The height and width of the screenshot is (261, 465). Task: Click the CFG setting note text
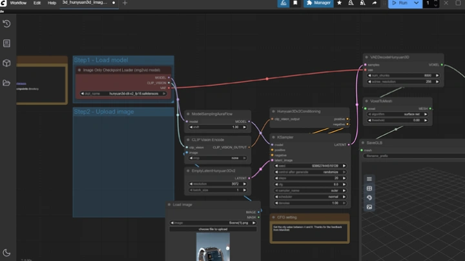(x=307, y=228)
